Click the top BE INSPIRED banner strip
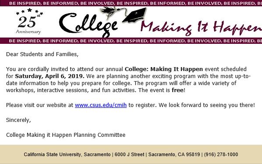This screenshot has height=164, width=262. click(x=131, y=3)
